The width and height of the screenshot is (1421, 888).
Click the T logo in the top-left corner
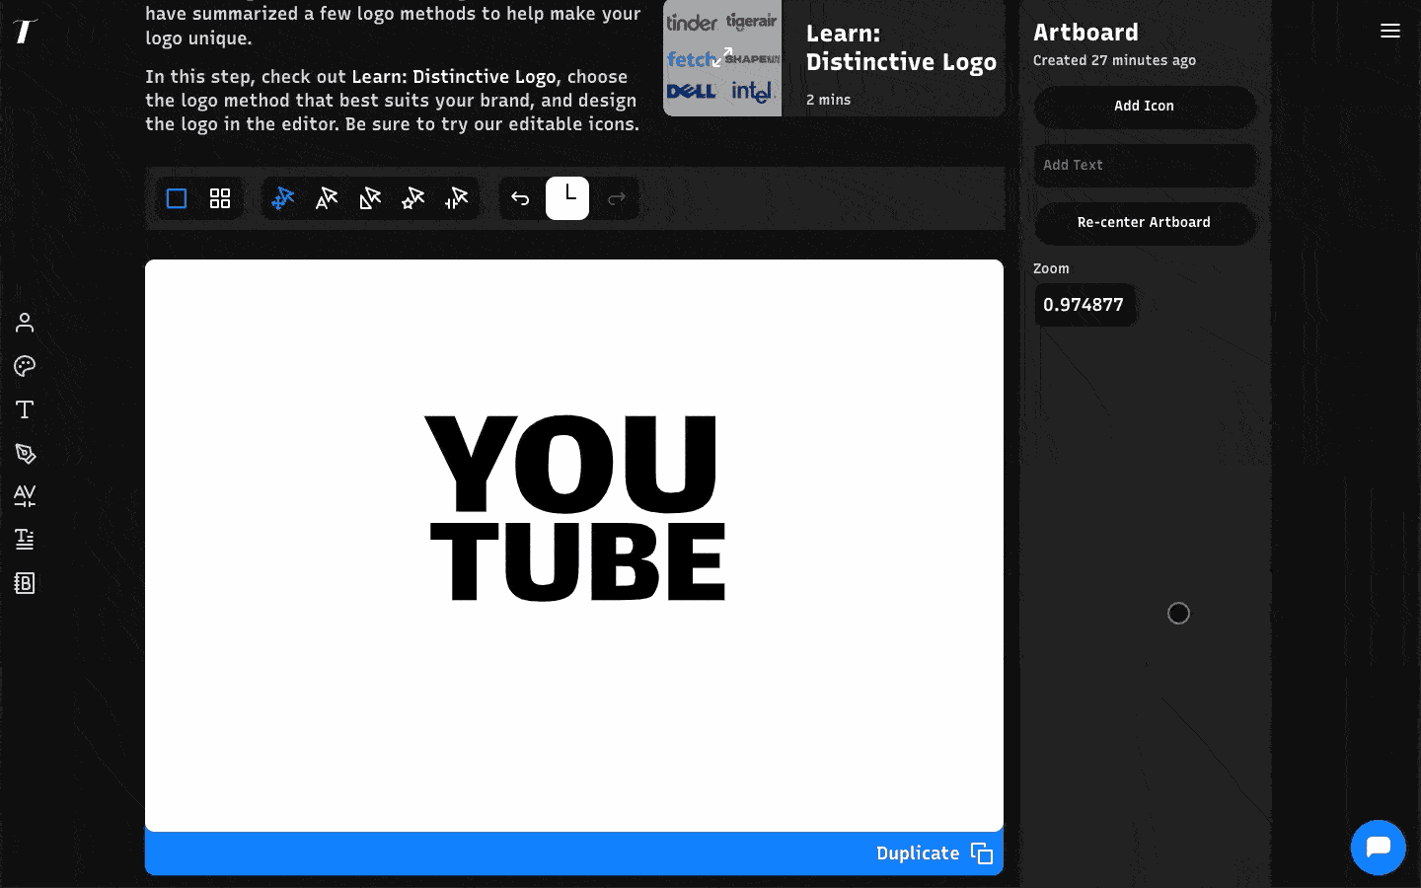(x=25, y=31)
